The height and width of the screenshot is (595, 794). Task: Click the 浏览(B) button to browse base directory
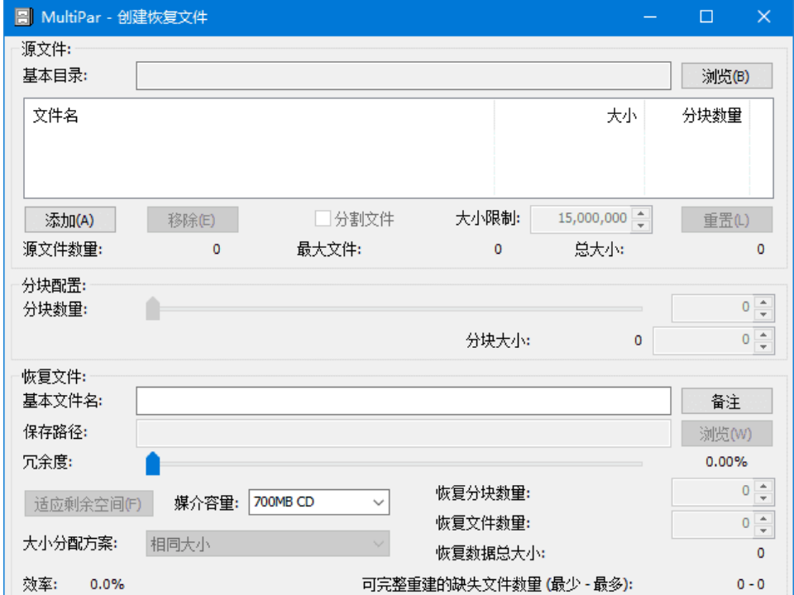click(726, 75)
